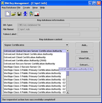Click the certificate list scrollbar thumb
Screen dimensions: 102x103
(67, 64)
